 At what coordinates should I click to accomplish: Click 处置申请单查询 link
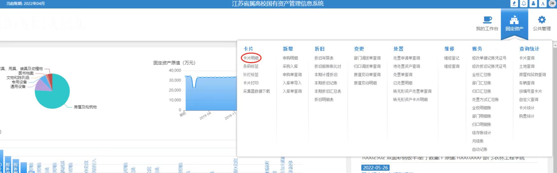[406, 58]
